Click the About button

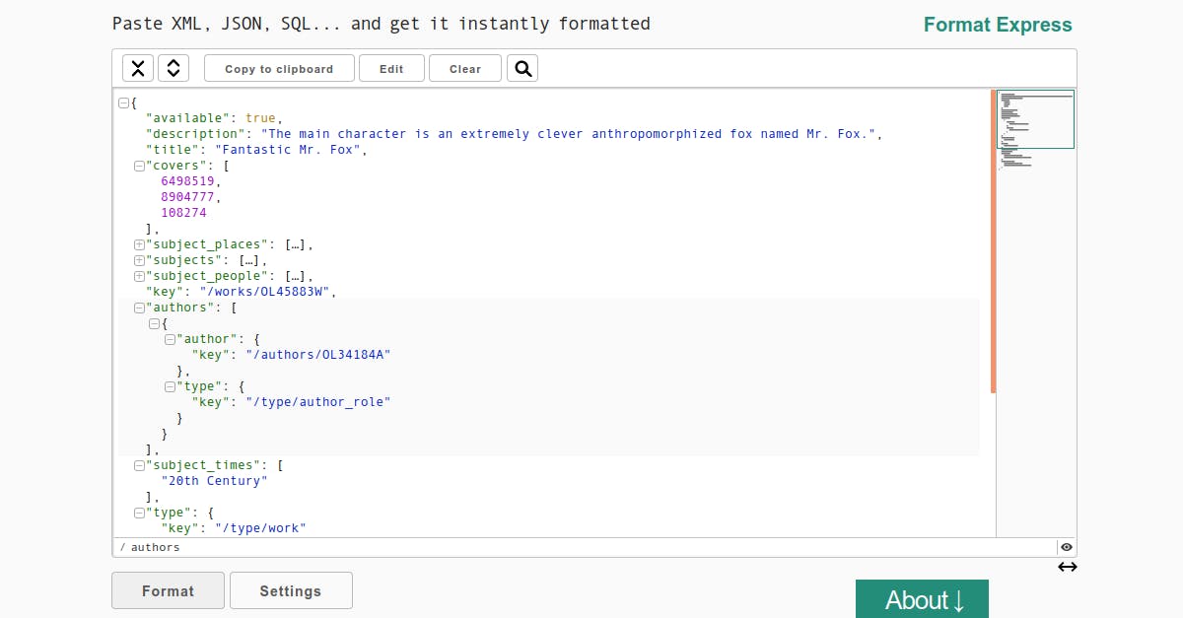[x=922, y=599]
